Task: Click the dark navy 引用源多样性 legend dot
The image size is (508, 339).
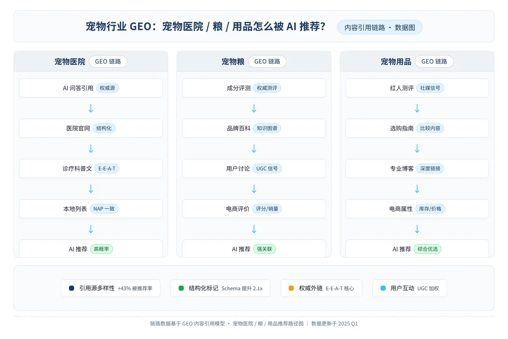Action: click(71, 288)
